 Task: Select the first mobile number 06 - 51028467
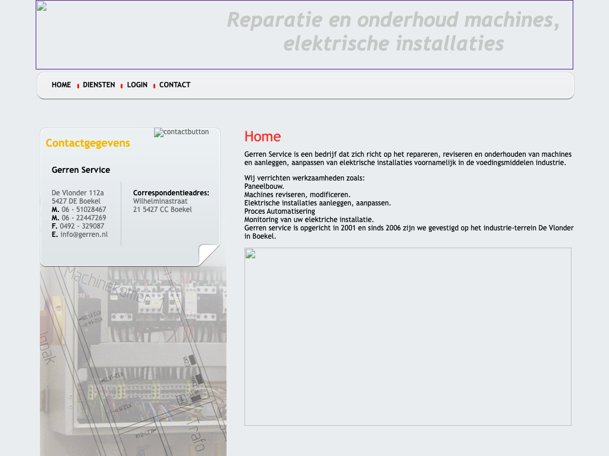[84, 210]
